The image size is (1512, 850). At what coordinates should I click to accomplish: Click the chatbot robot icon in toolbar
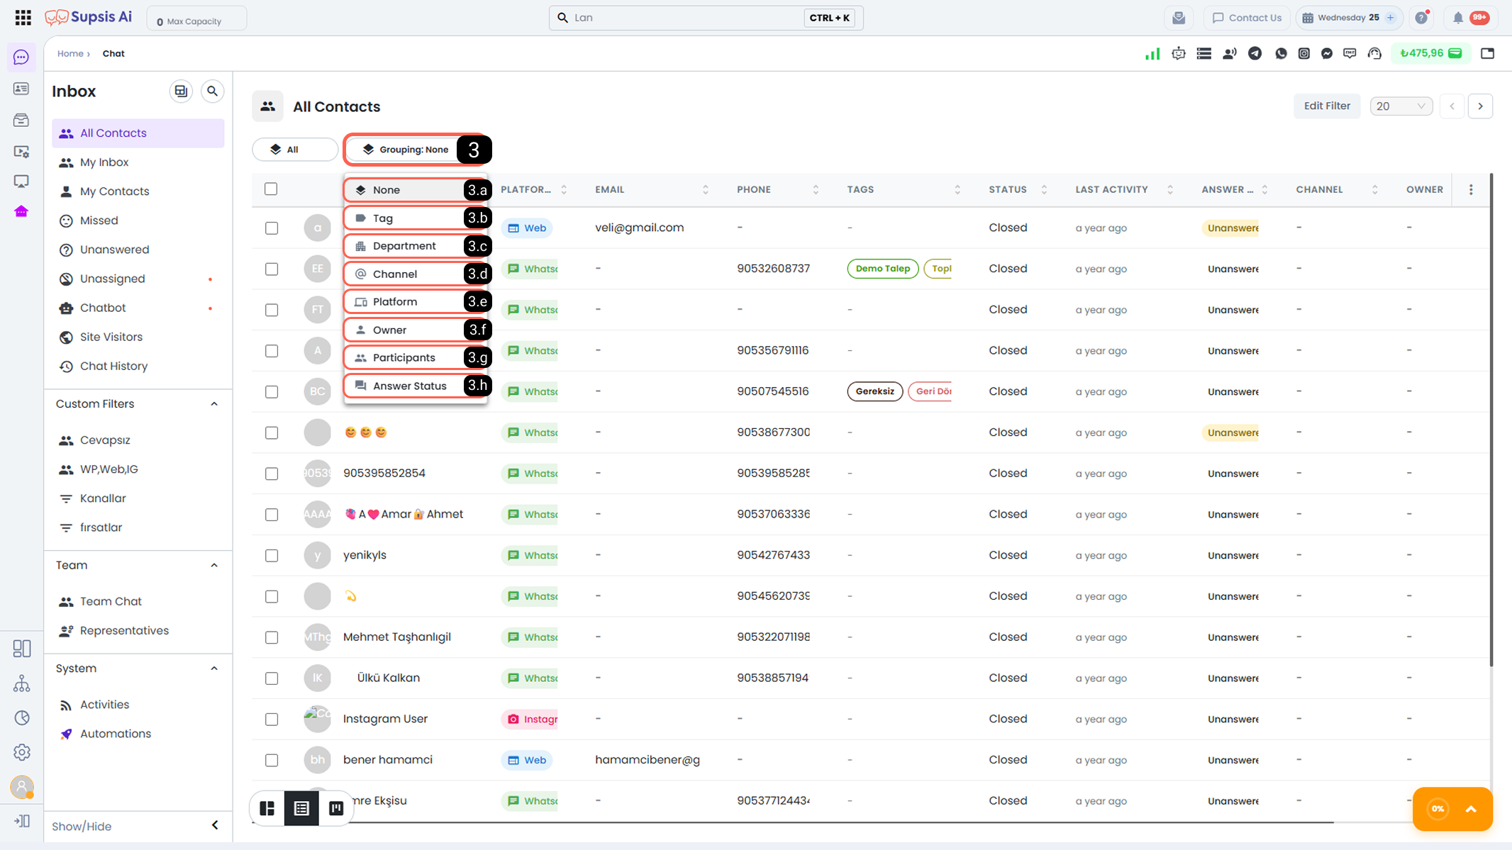[1179, 53]
